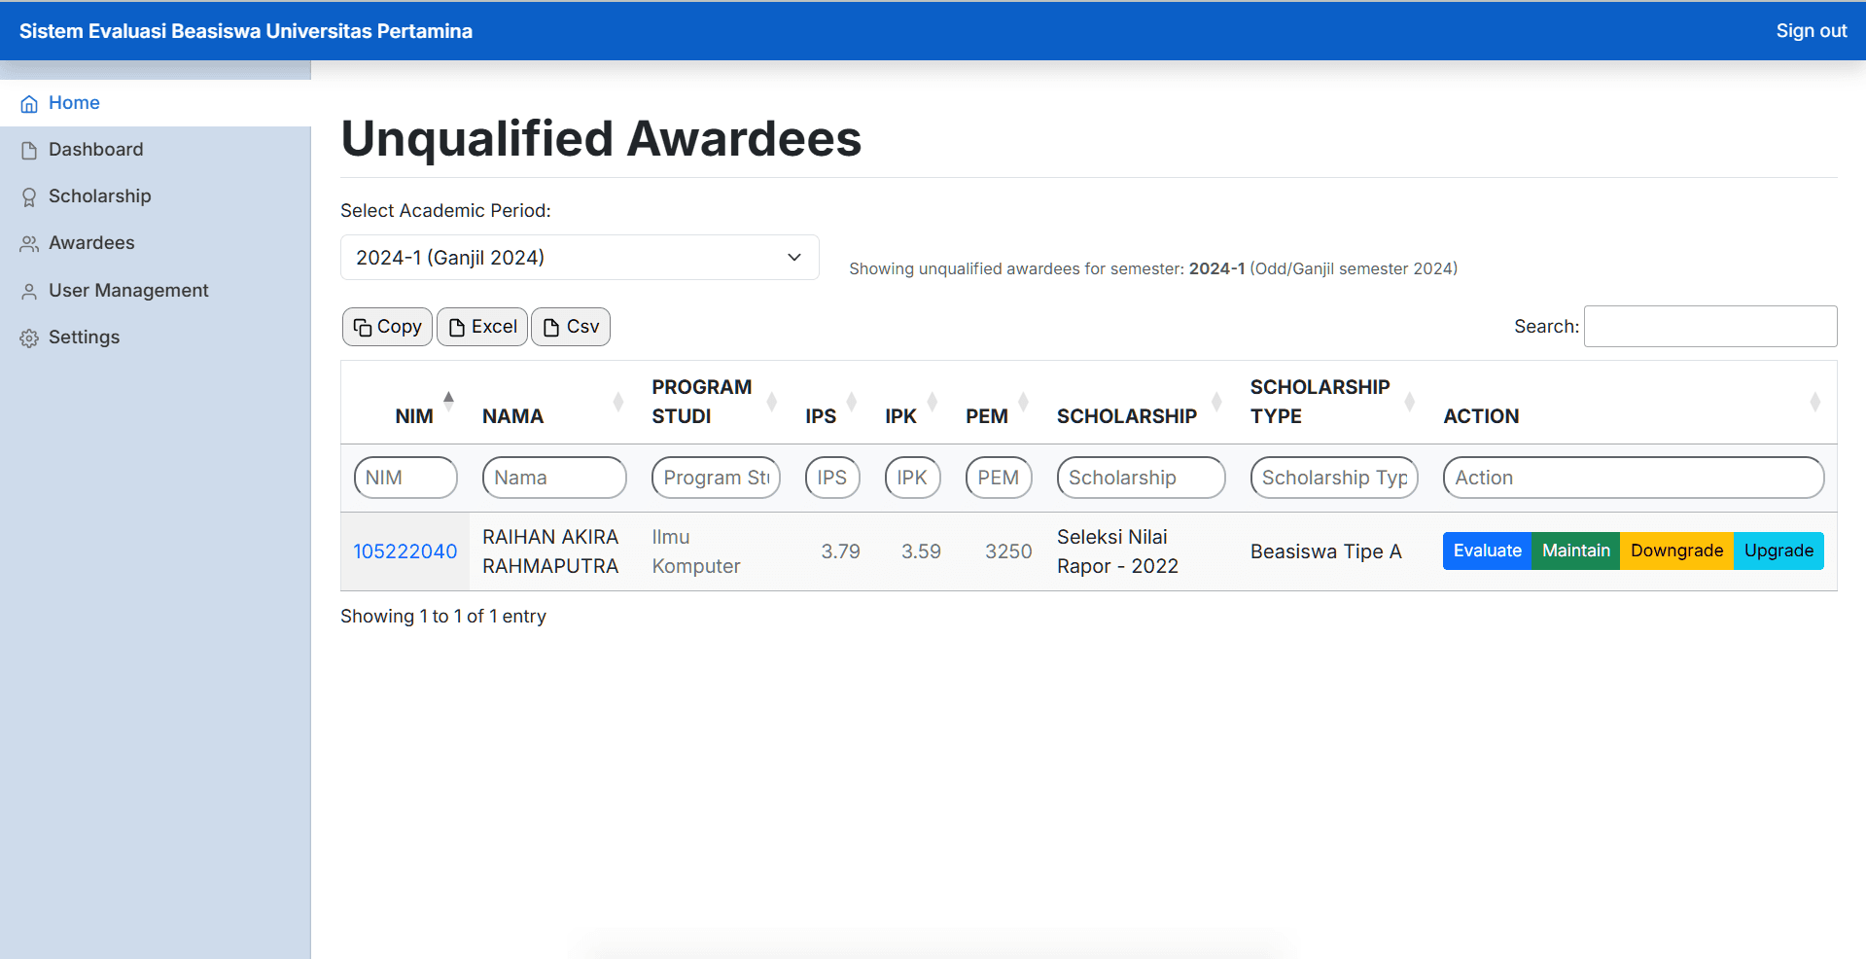Click the User Management person icon
The width and height of the screenshot is (1866, 959).
click(x=29, y=292)
